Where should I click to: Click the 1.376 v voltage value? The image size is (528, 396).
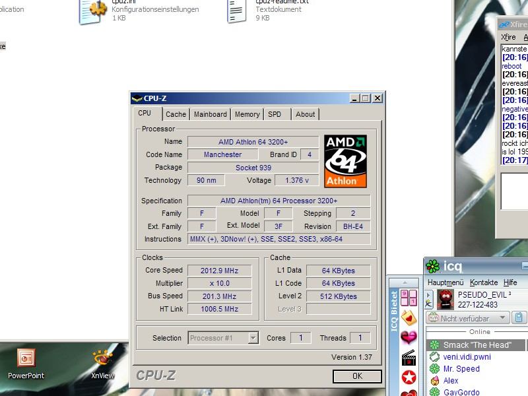click(x=296, y=180)
